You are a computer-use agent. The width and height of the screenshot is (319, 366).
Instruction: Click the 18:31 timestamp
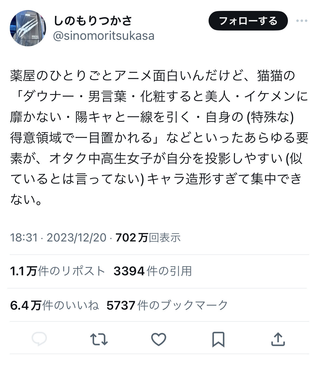point(24,238)
